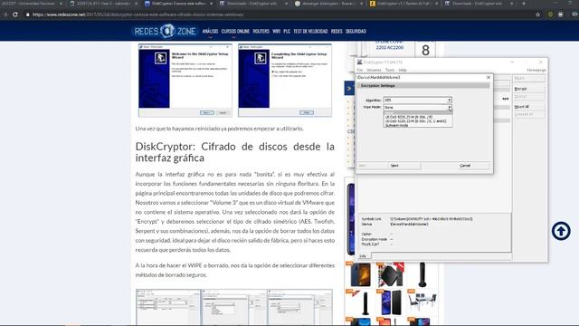Open the DiskCryptor Setup Welcome screenshot
Screen dimensions: 579x326
pos(185,80)
